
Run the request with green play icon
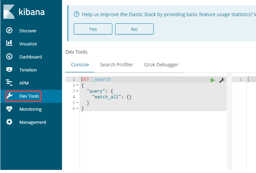(x=213, y=80)
